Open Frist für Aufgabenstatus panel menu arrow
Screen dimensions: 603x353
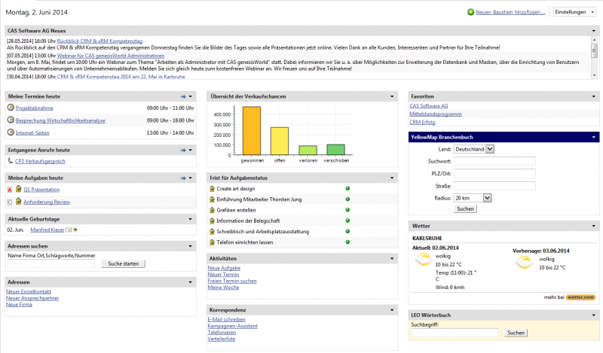392,178
